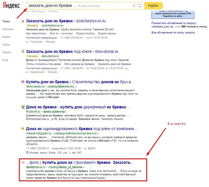Open Этапы строительства дома sitelink
209x187 pixels.
(44, 64)
